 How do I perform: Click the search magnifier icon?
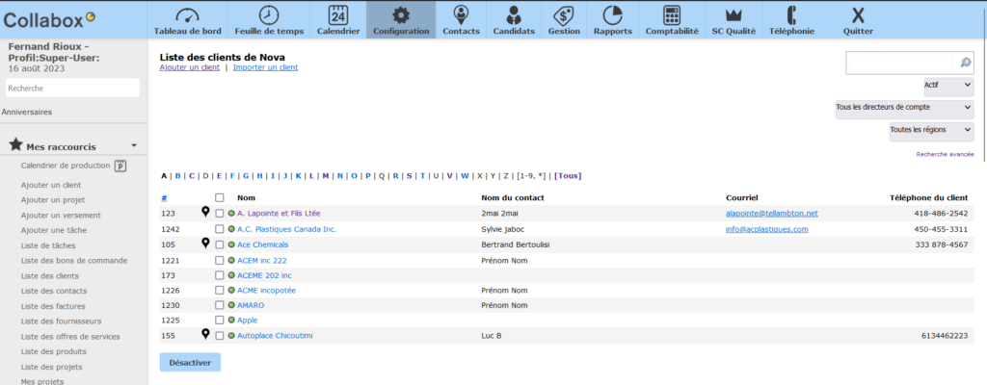(x=965, y=64)
